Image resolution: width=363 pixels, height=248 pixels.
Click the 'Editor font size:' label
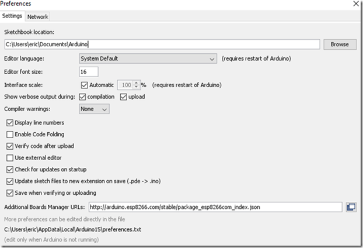tap(23, 72)
